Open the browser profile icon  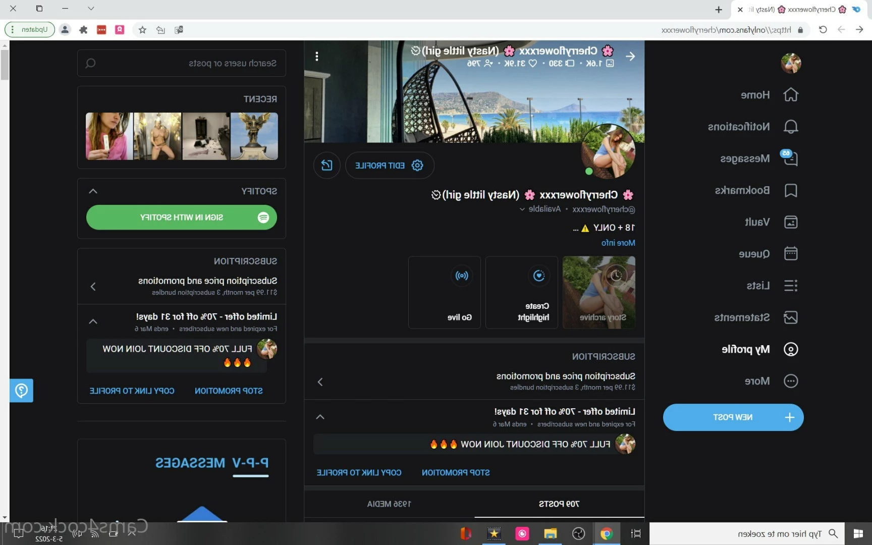(65, 30)
